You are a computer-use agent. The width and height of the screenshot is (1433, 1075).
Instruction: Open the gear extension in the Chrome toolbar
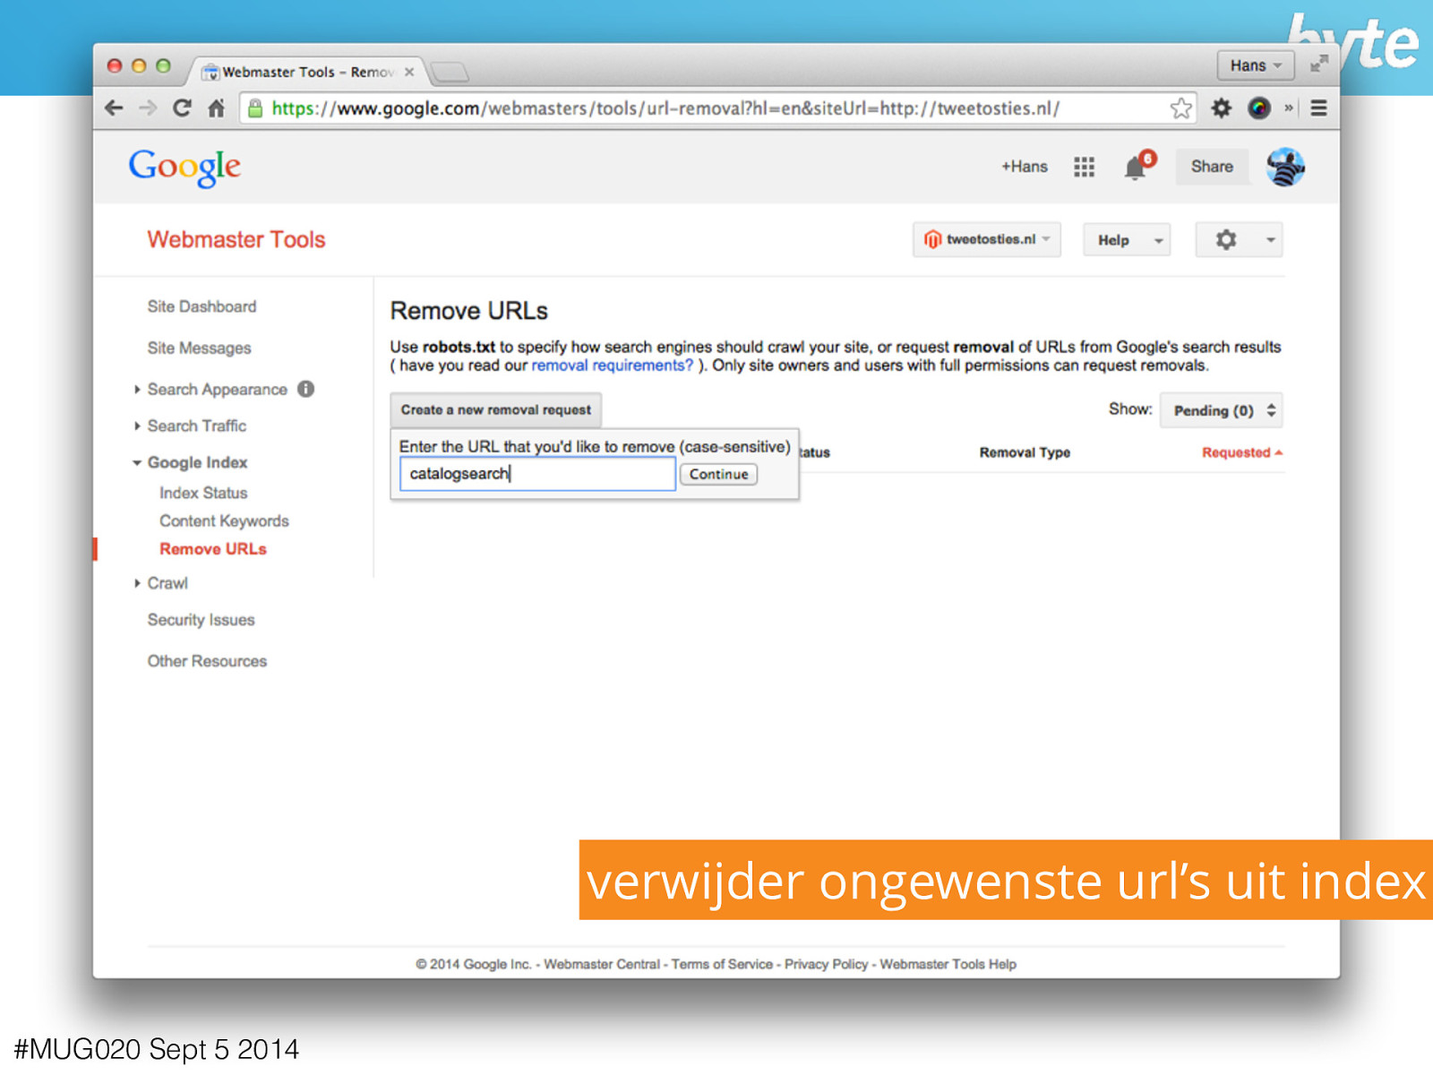coord(1221,108)
